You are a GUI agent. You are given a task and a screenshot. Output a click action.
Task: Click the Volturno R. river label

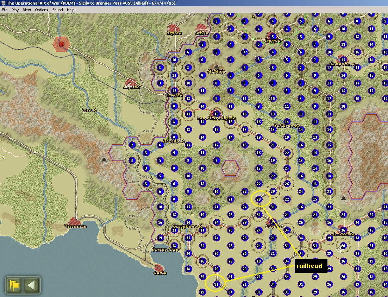tap(286, 126)
